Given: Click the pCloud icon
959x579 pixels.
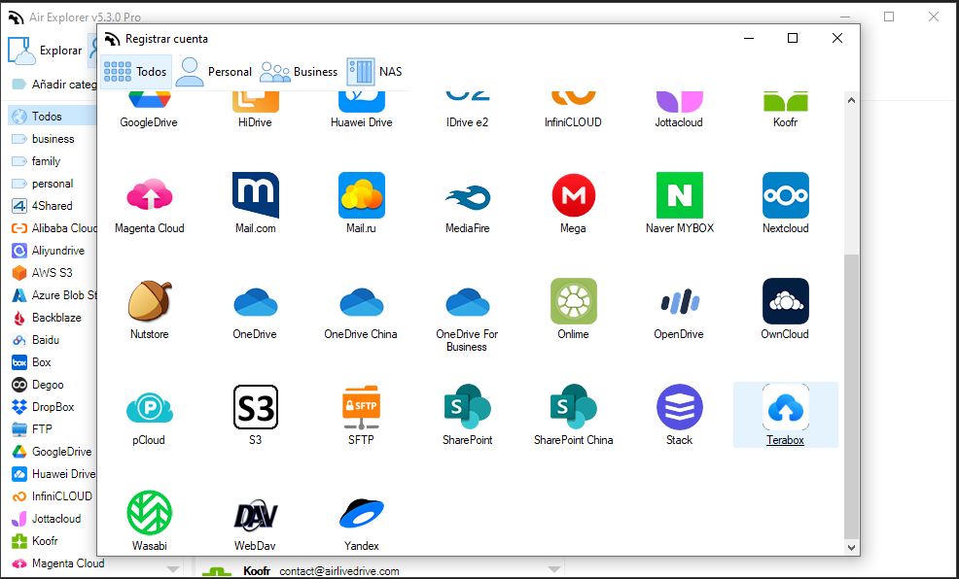Looking at the screenshot, I should [149, 407].
